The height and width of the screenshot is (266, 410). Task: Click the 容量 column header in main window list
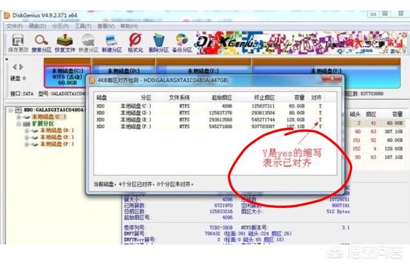(397, 114)
